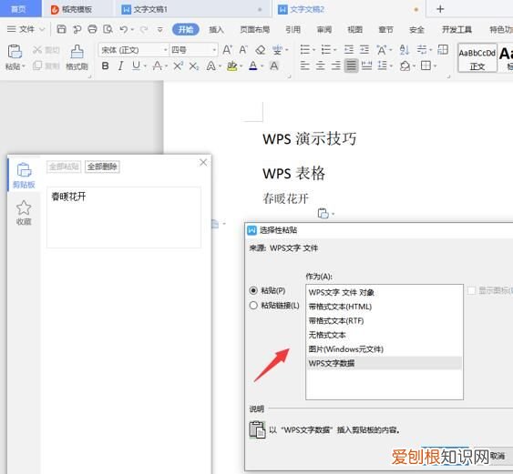Open the borders dropdown arrow
The width and height of the screenshot is (513, 474).
[436, 66]
